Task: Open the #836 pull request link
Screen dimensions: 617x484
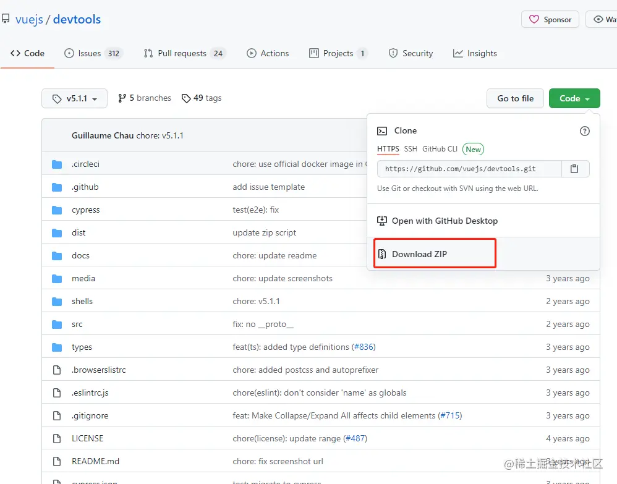Action: (x=364, y=347)
